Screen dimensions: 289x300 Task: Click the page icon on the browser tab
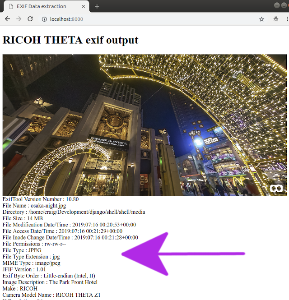click(x=11, y=6)
